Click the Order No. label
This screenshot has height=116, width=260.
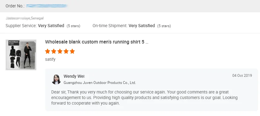tap(15, 6)
